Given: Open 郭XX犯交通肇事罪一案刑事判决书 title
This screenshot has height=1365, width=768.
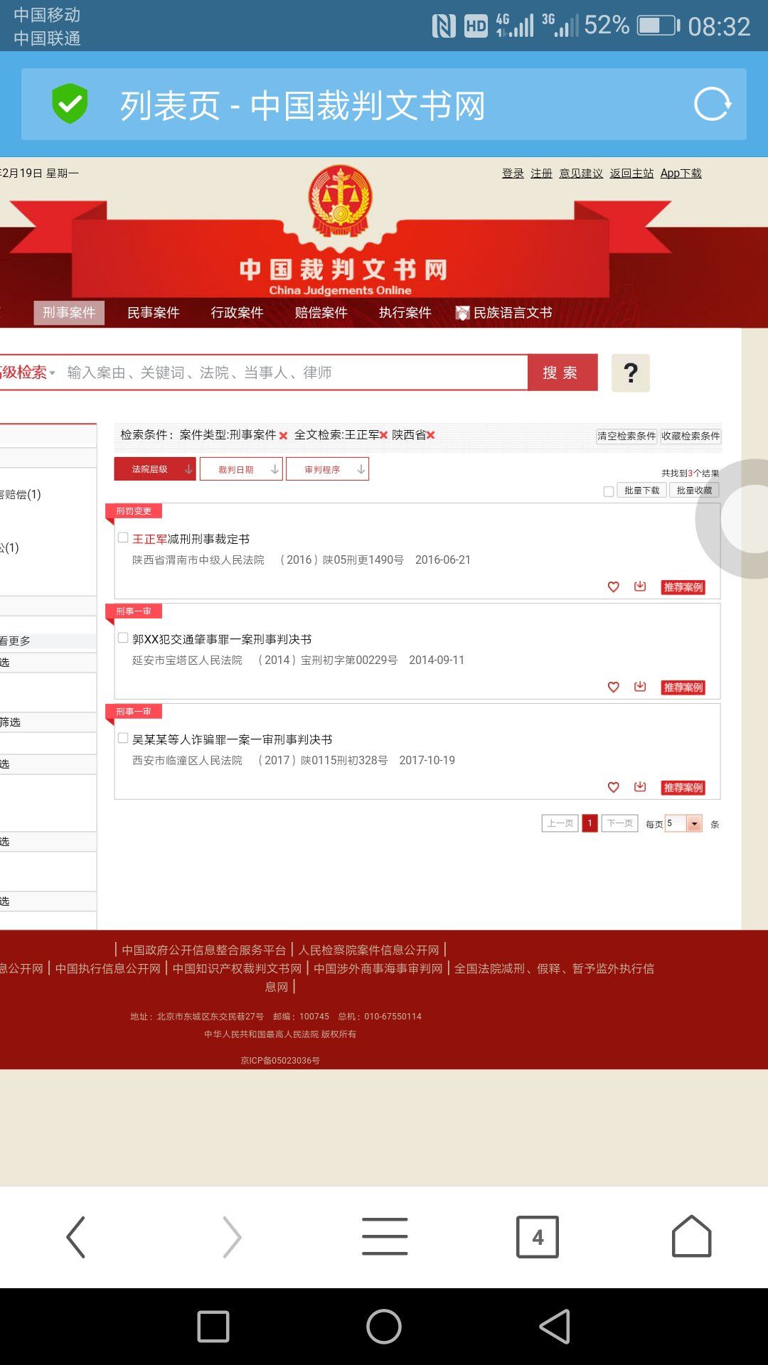Looking at the screenshot, I should point(222,640).
